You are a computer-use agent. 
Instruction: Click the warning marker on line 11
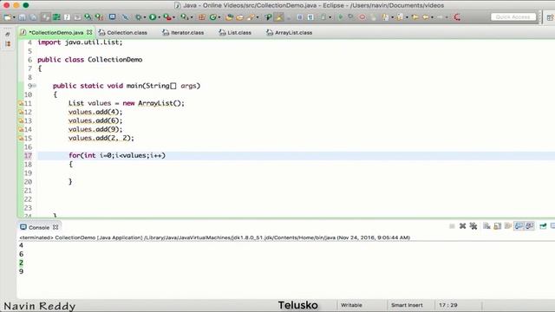pyautogui.click(x=21, y=103)
